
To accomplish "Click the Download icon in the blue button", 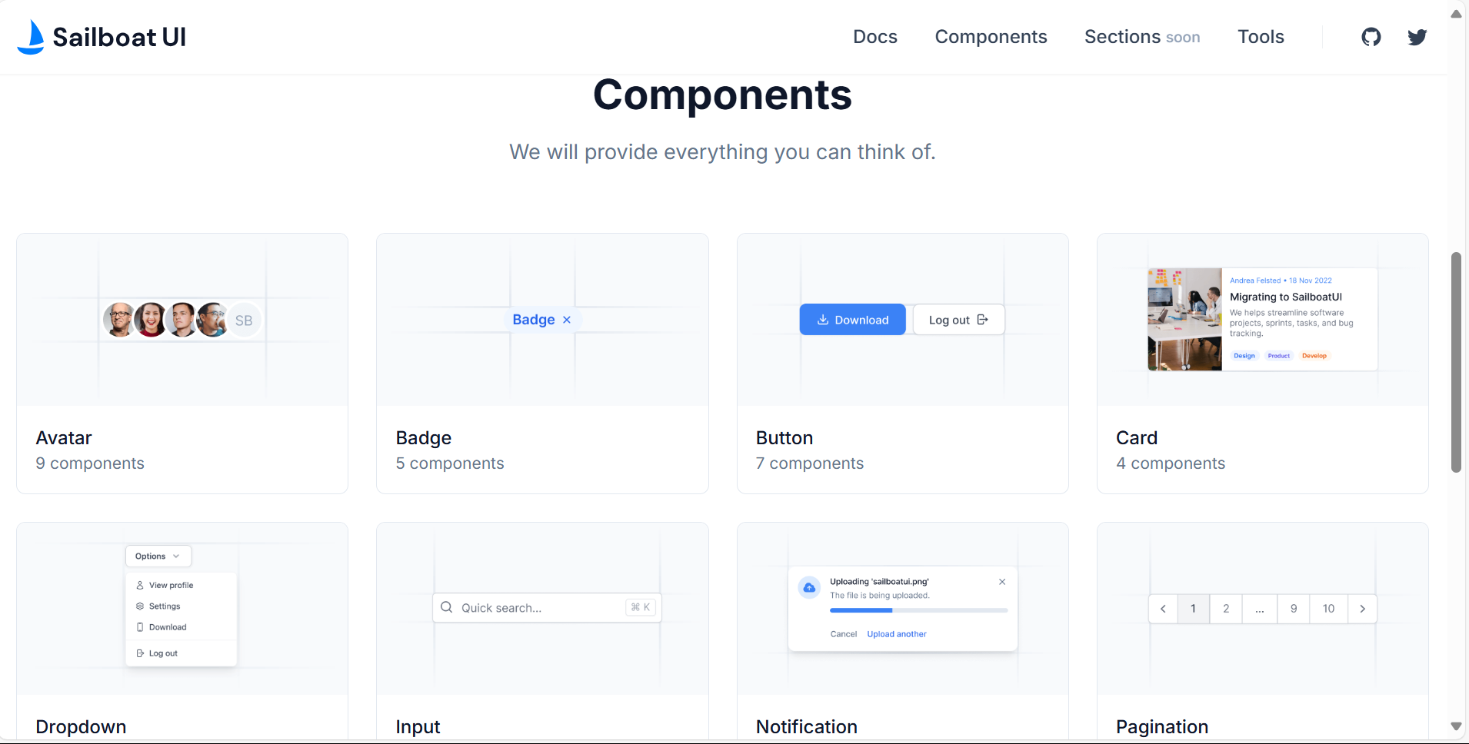I will click(x=823, y=320).
